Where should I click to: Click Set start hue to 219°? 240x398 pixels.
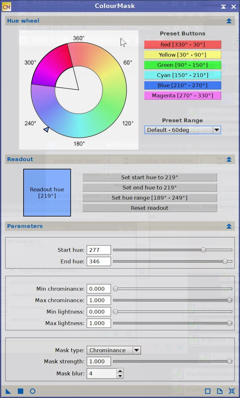point(150,177)
